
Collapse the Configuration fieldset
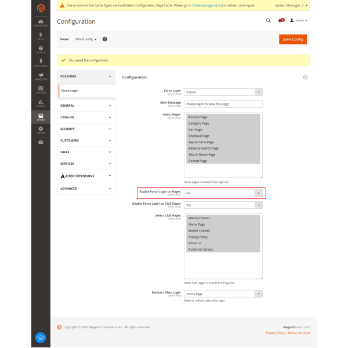[305, 77]
